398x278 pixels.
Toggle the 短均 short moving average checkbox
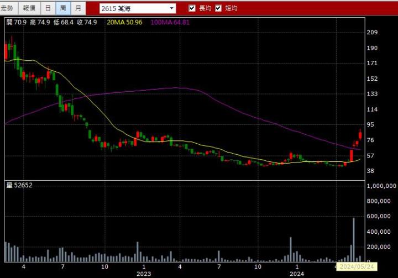(218, 8)
